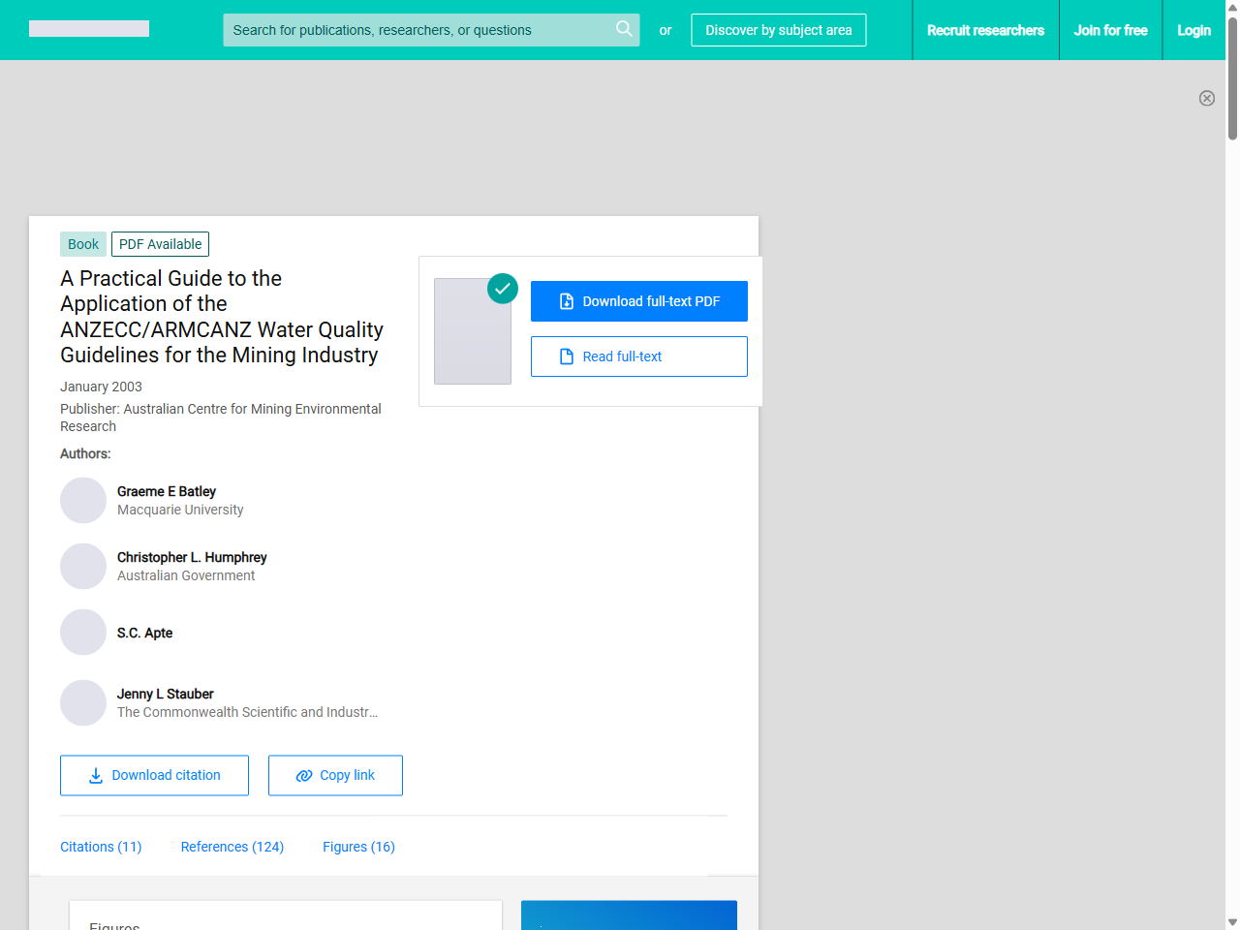Click Login at the top right
Viewport: 1240px width, 930px height.
click(x=1193, y=30)
